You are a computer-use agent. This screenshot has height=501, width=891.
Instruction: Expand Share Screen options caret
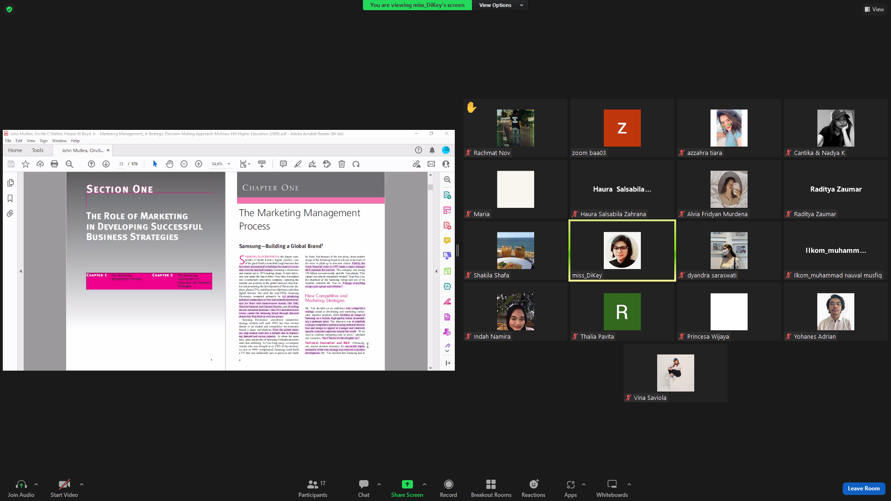coord(425,484)
